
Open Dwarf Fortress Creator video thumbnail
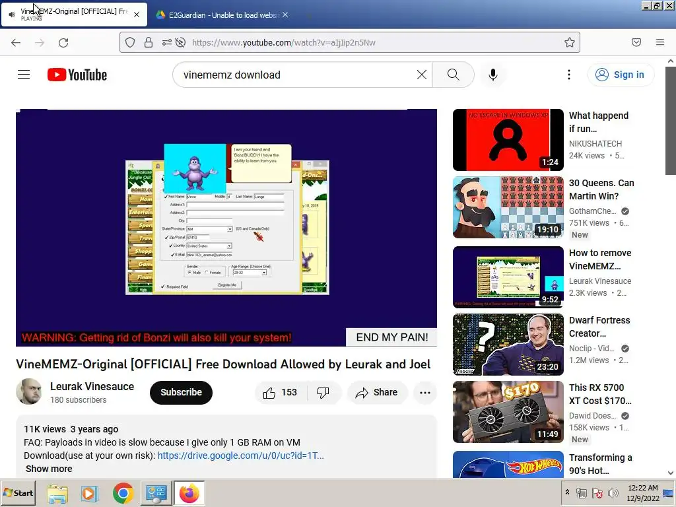tap(508, 345)
